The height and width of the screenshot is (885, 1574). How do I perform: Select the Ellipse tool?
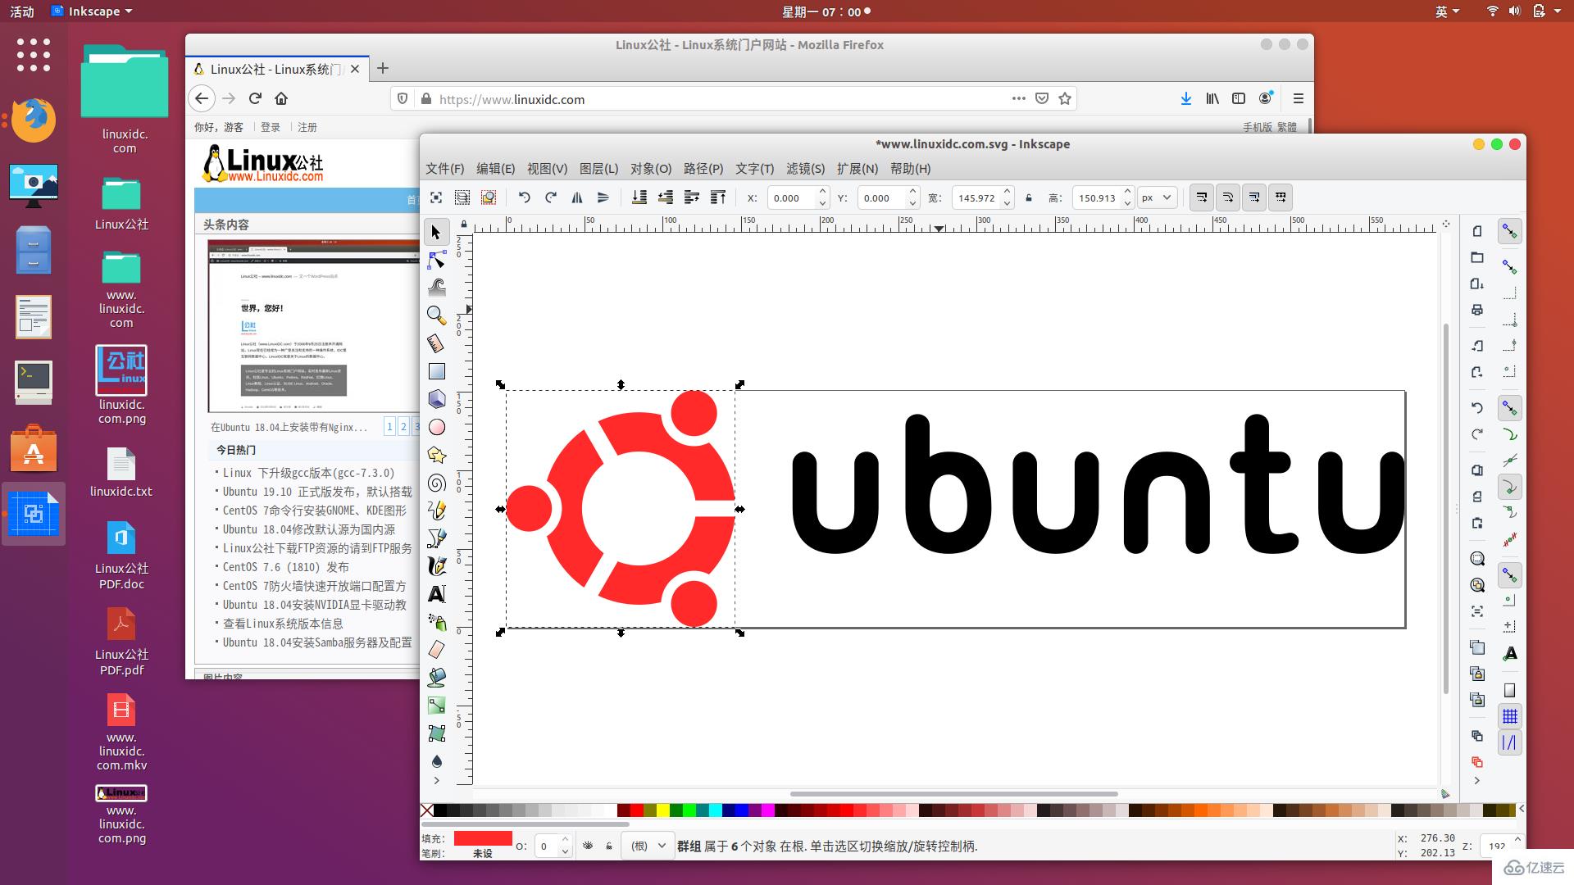436,427
